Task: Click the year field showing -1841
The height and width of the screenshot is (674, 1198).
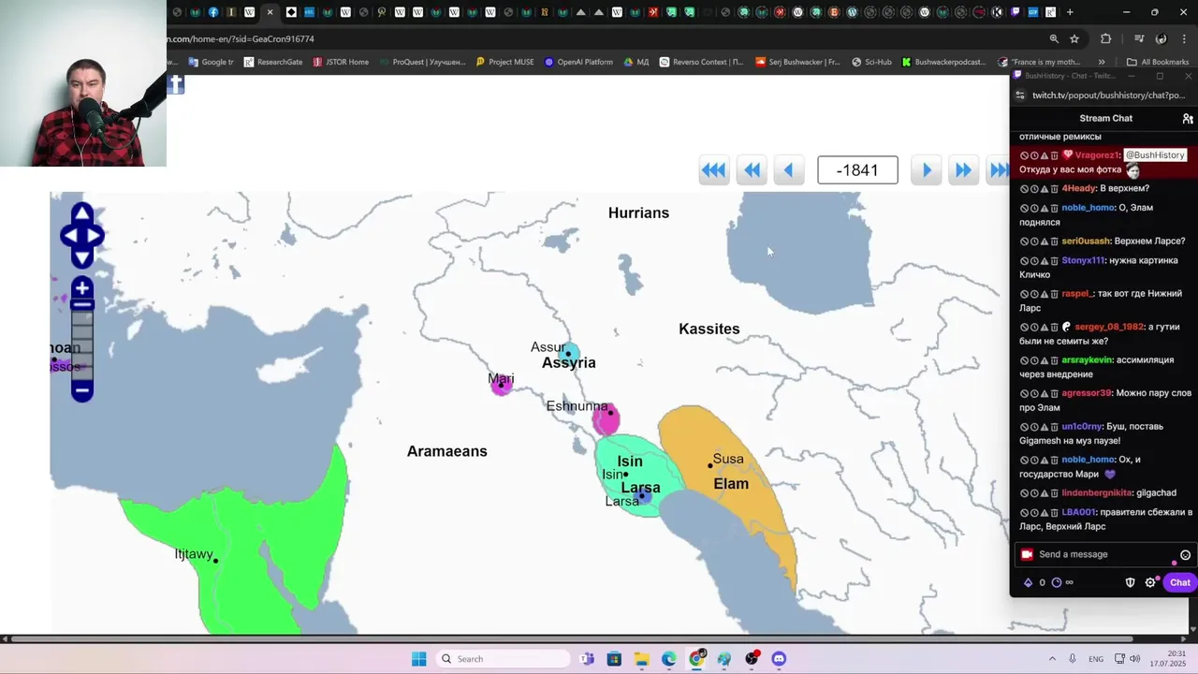Action: pos(857,169)
